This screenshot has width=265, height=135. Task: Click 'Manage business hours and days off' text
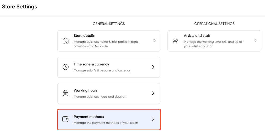(100, 97)
